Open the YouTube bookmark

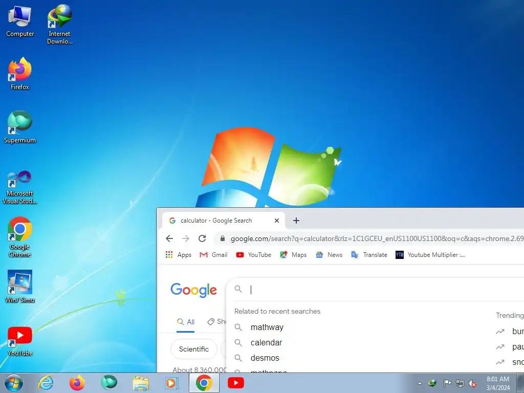point(254,255)
